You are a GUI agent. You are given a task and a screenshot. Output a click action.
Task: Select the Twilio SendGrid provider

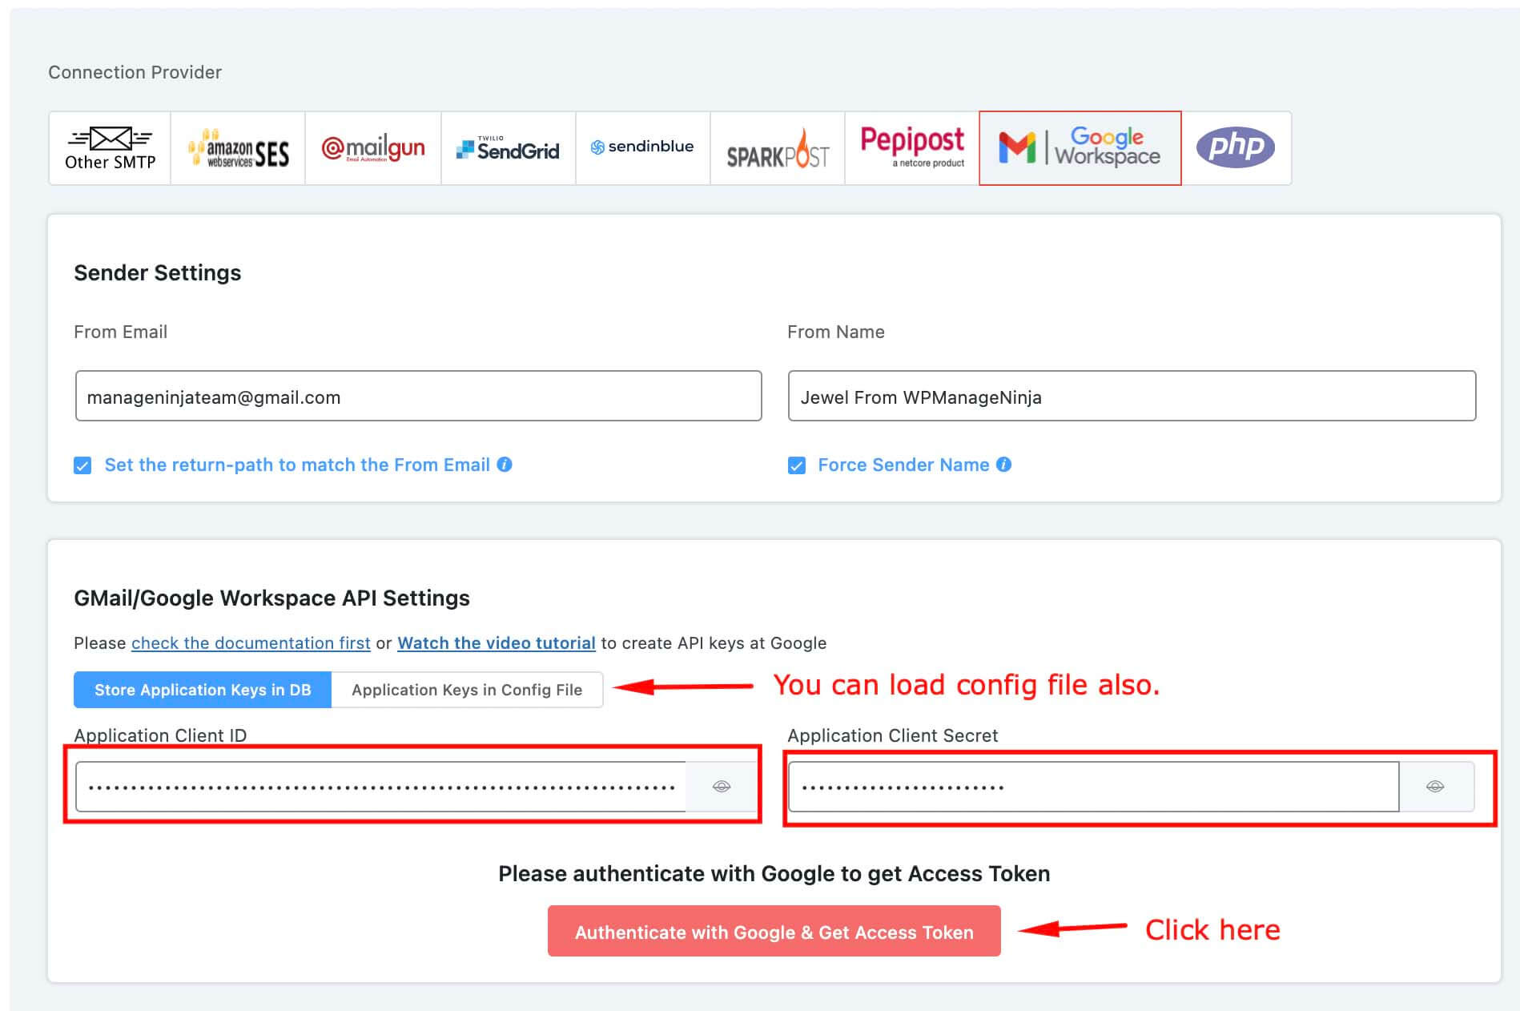click(508, 148)
